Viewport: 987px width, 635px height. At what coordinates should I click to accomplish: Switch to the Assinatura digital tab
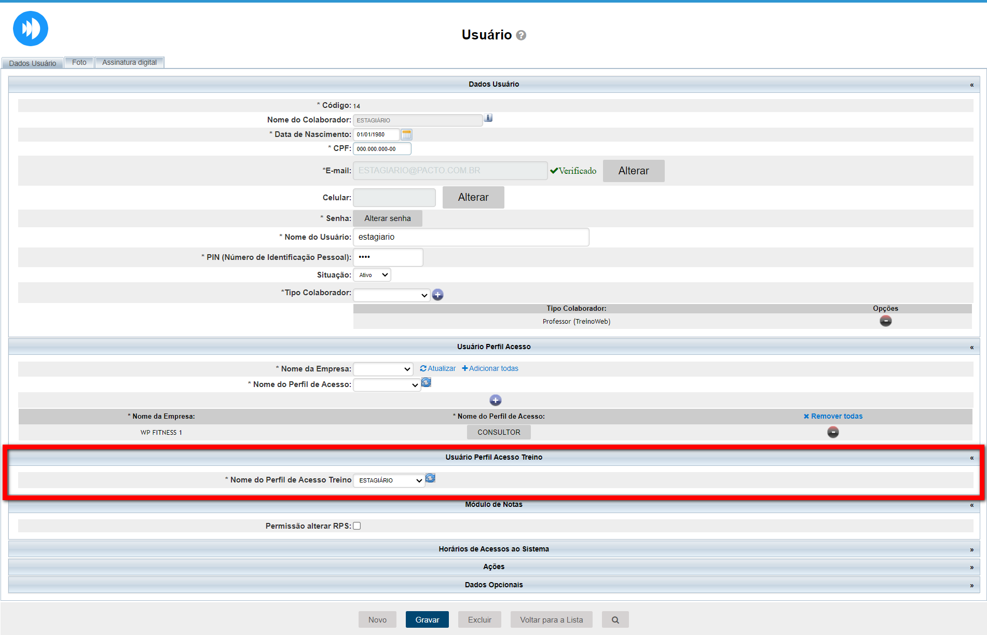(129, 62)
